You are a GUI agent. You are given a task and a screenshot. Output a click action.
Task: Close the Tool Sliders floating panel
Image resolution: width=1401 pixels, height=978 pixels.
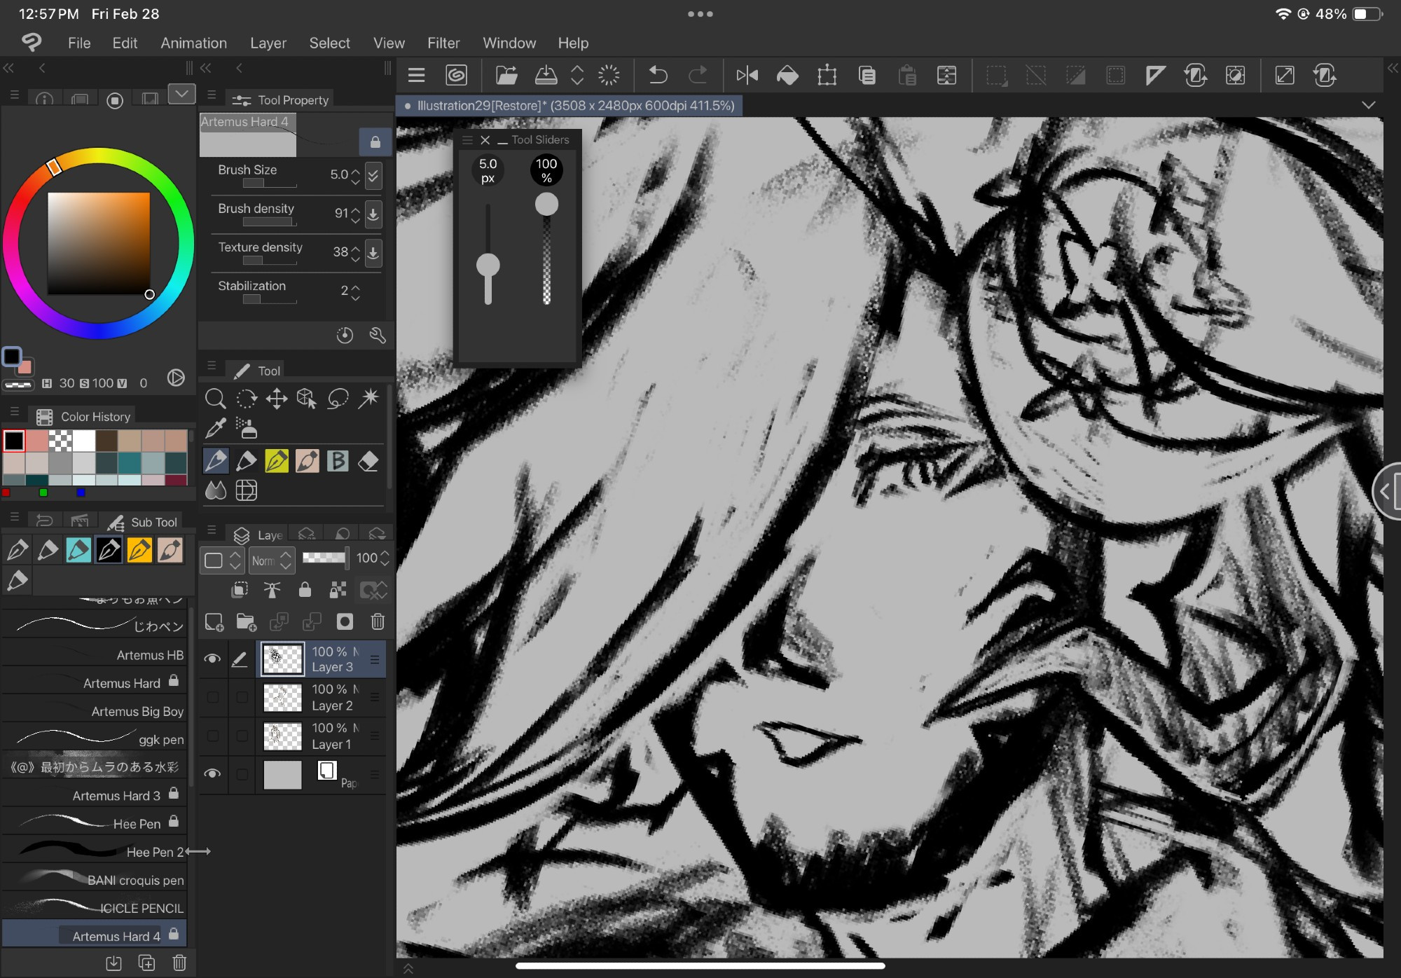pos(485,140)
